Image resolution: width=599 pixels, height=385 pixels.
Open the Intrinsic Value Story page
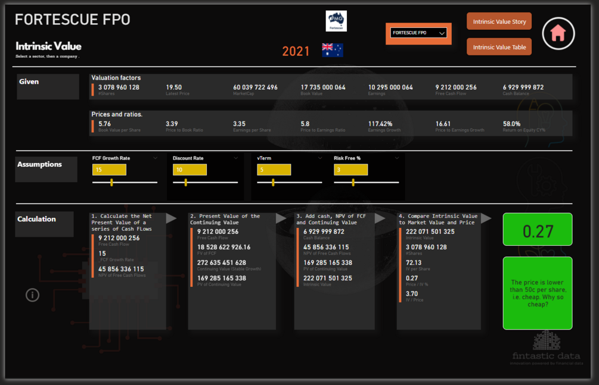click(x=499, y=21)
